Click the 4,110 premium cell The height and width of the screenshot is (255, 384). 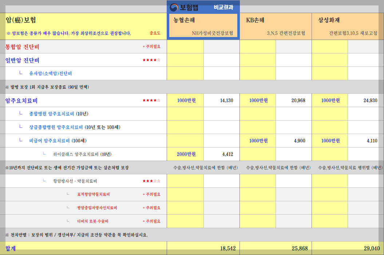click(366, 141)
